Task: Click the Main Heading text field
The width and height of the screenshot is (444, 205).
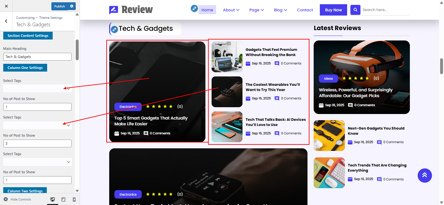Action: pyautogui.click(x=37, y=57)
